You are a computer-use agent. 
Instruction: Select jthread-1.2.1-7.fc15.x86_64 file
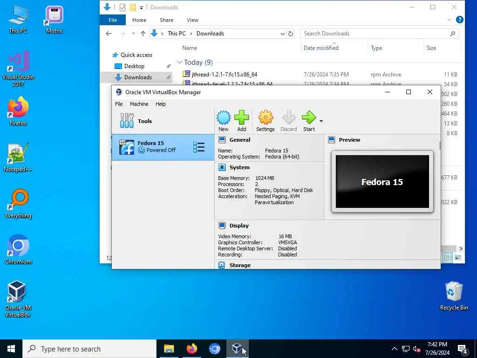click(224, 74)
